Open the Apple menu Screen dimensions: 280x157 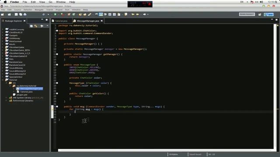pyautogui.click(x=5, y=2)
